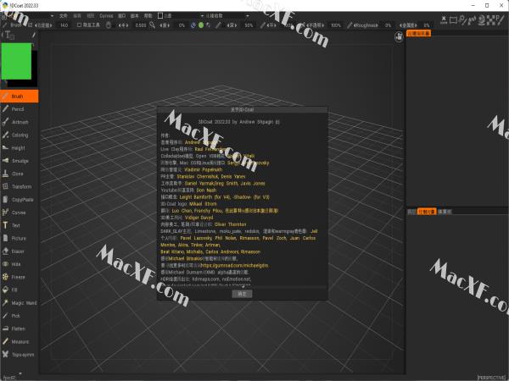Open the dropdown arrow left of 连接拾取
Image resolution: width=509 pixels, height=381 pixels.
202,15
